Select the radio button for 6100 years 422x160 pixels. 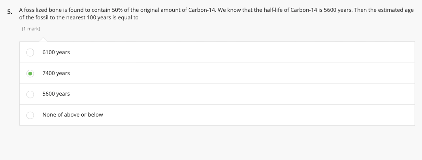click(30, 53)
